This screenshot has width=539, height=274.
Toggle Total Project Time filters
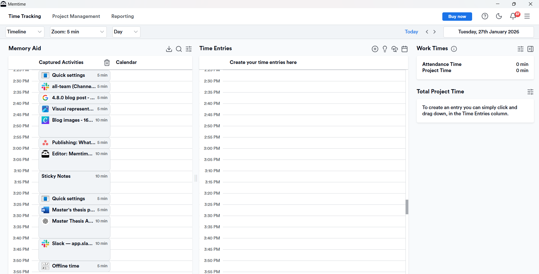(530, 92)
